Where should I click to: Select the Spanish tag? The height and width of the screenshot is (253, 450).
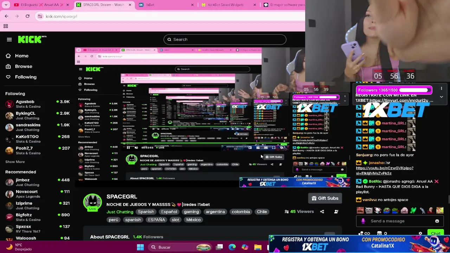pyautogui.click(x=146, y=212)
